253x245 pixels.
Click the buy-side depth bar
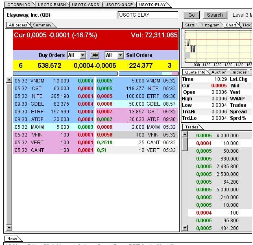pyautogui.click(x=65, y=74)
